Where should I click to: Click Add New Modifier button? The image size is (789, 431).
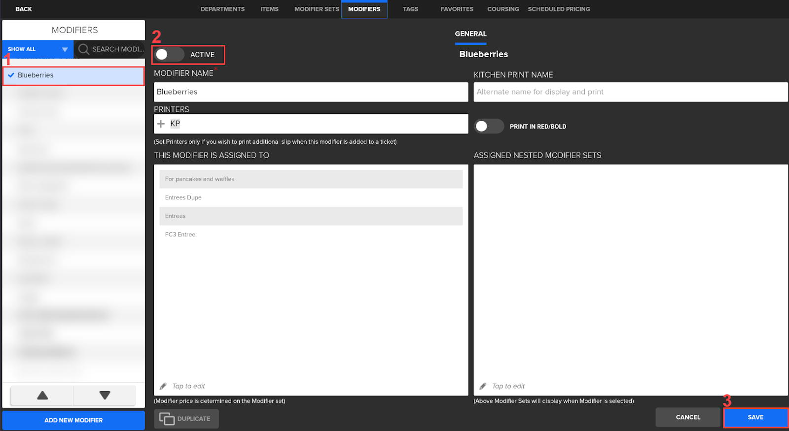click(73, 420)
